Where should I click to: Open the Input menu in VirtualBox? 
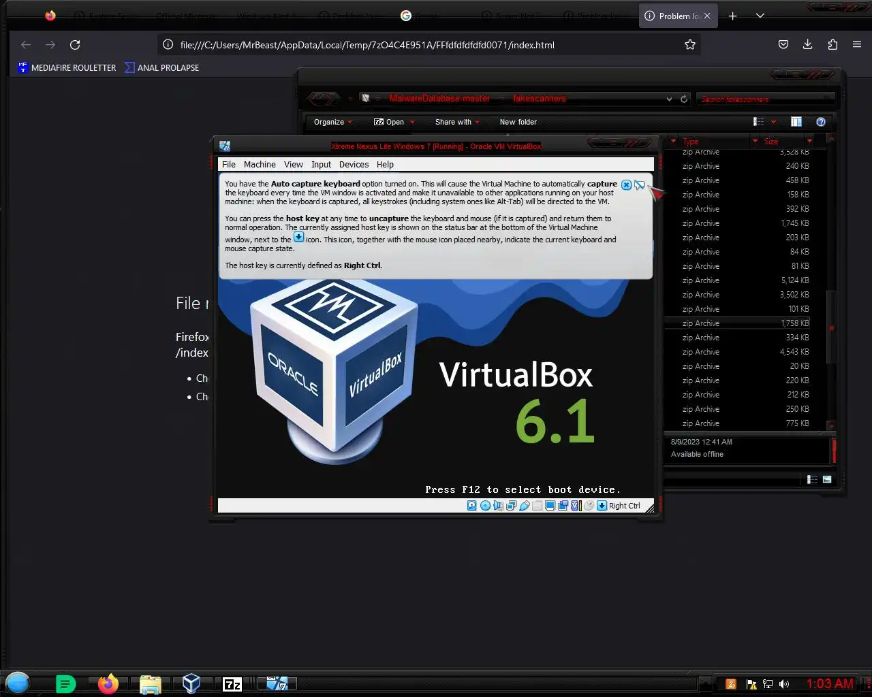click(x=321, y=164)
